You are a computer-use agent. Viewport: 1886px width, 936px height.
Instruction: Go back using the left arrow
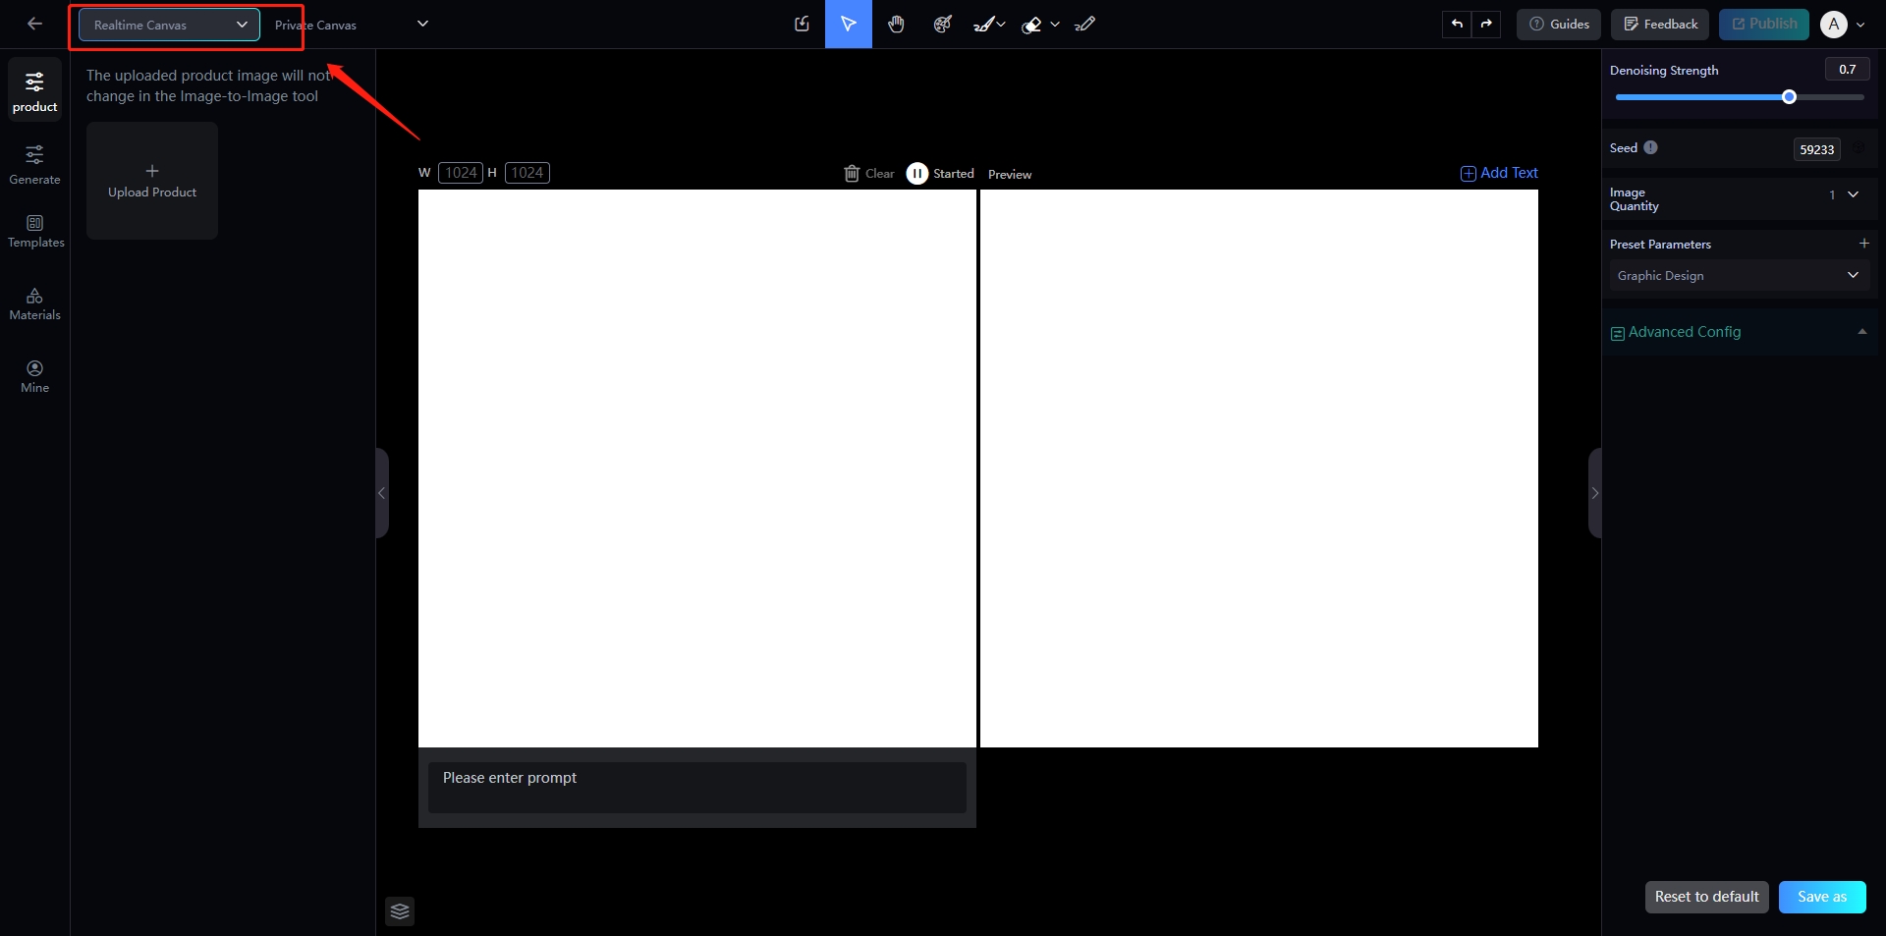coord(35,25)
